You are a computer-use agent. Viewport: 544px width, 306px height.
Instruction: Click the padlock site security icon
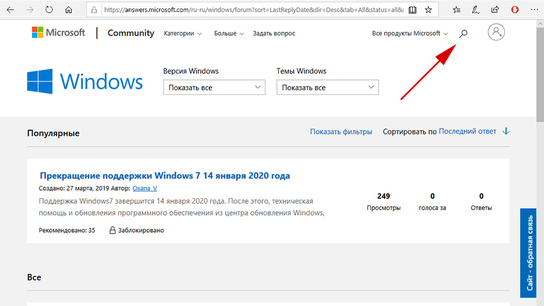[x=94, y=10]
